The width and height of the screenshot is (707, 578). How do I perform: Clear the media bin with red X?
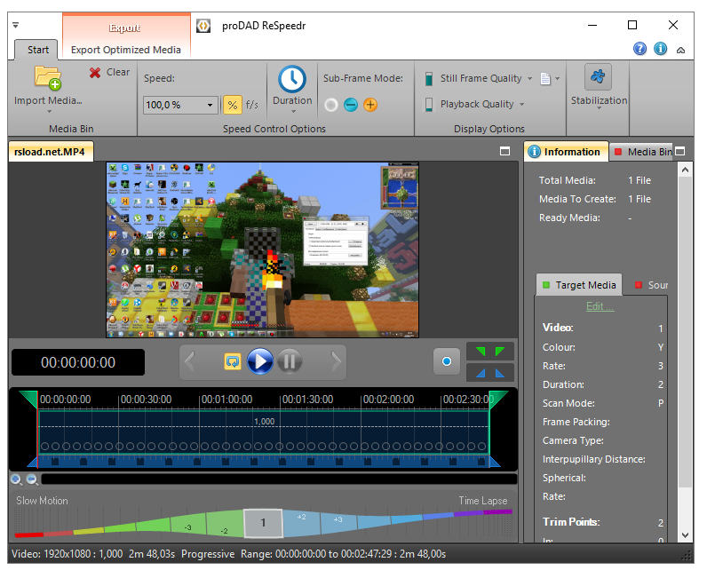[95, 72]
